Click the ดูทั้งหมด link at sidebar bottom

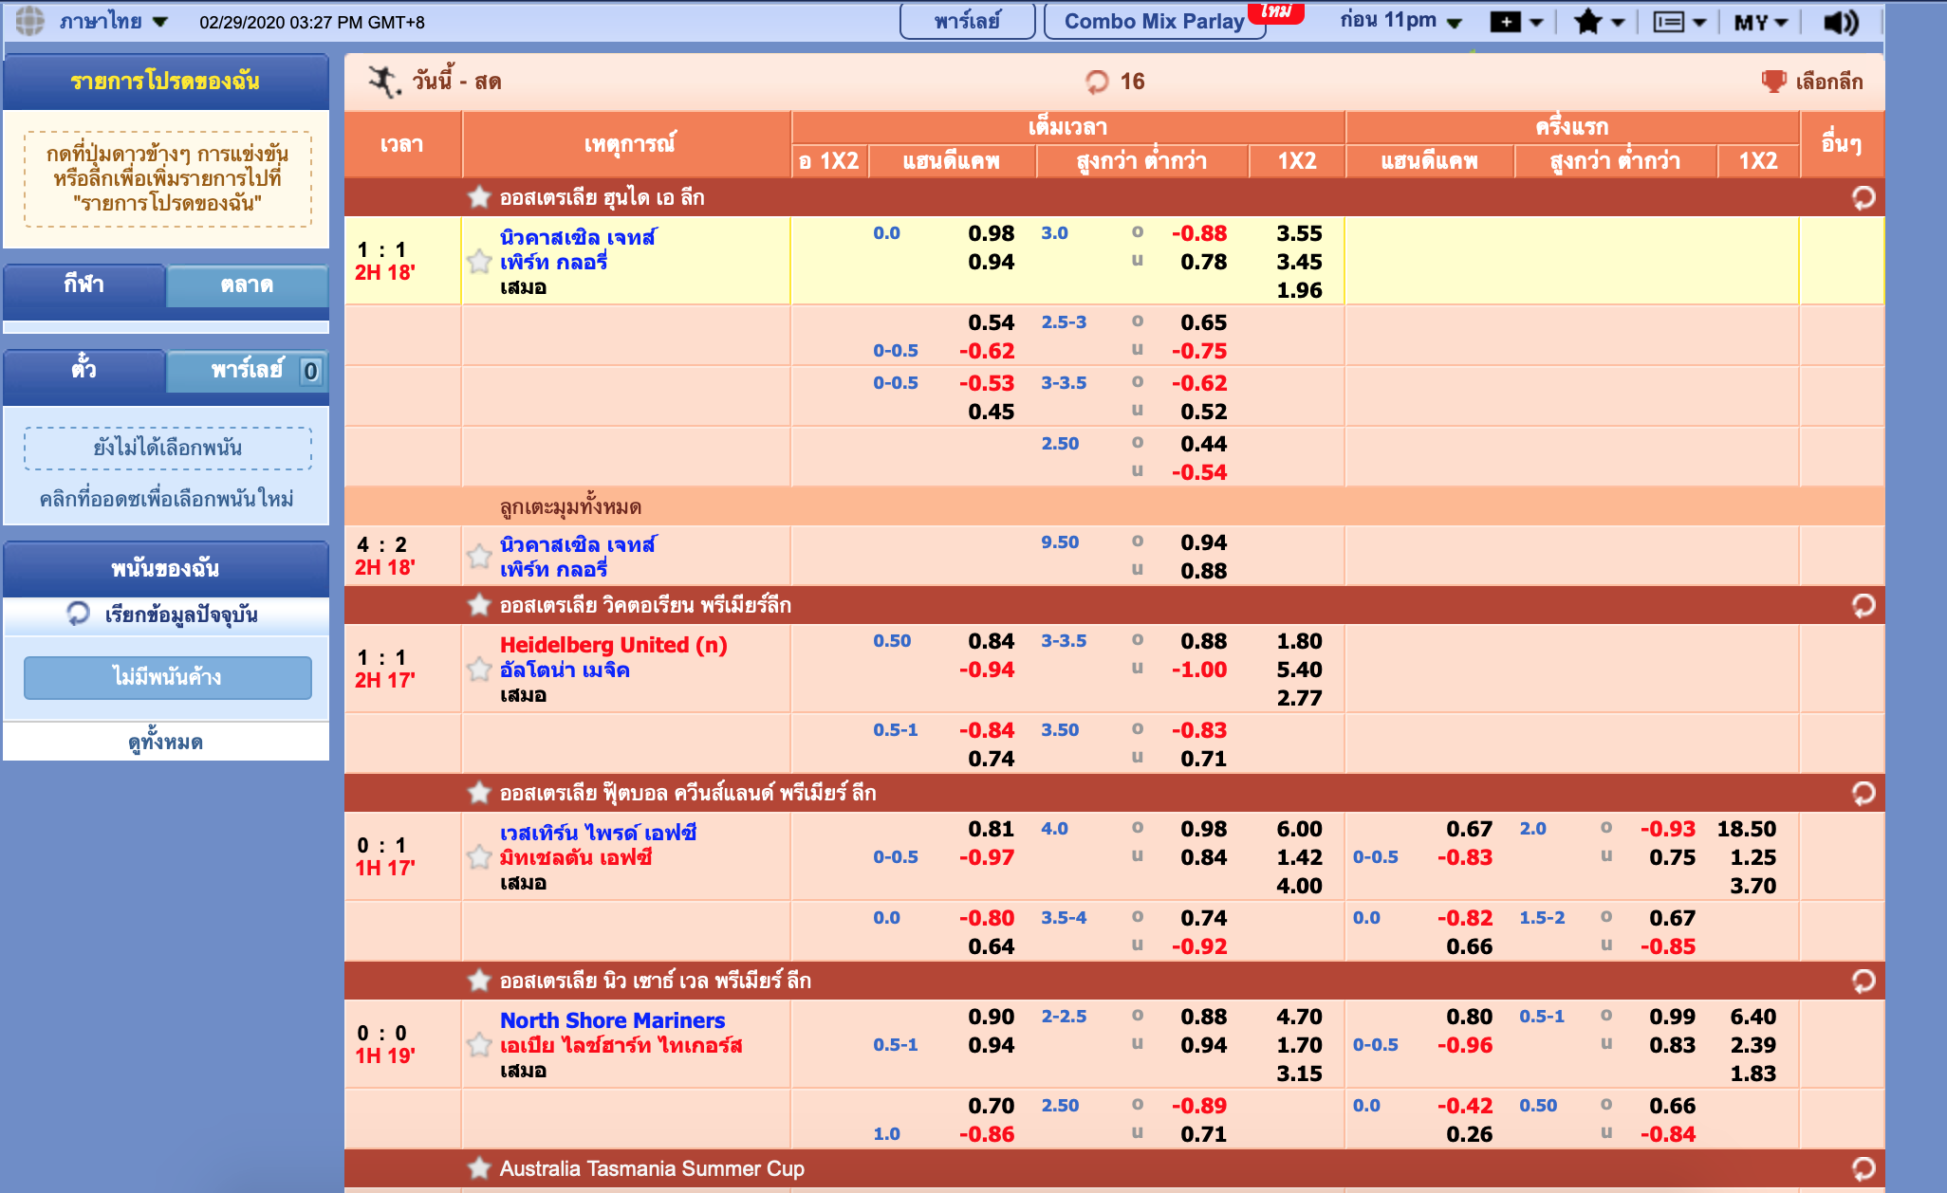(x=166, y=743)
